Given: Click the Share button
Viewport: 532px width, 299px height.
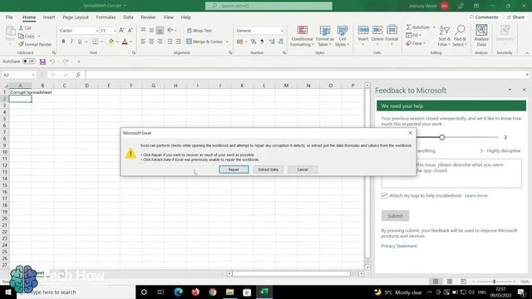Looking at the screenshot, I should point(515,17).
